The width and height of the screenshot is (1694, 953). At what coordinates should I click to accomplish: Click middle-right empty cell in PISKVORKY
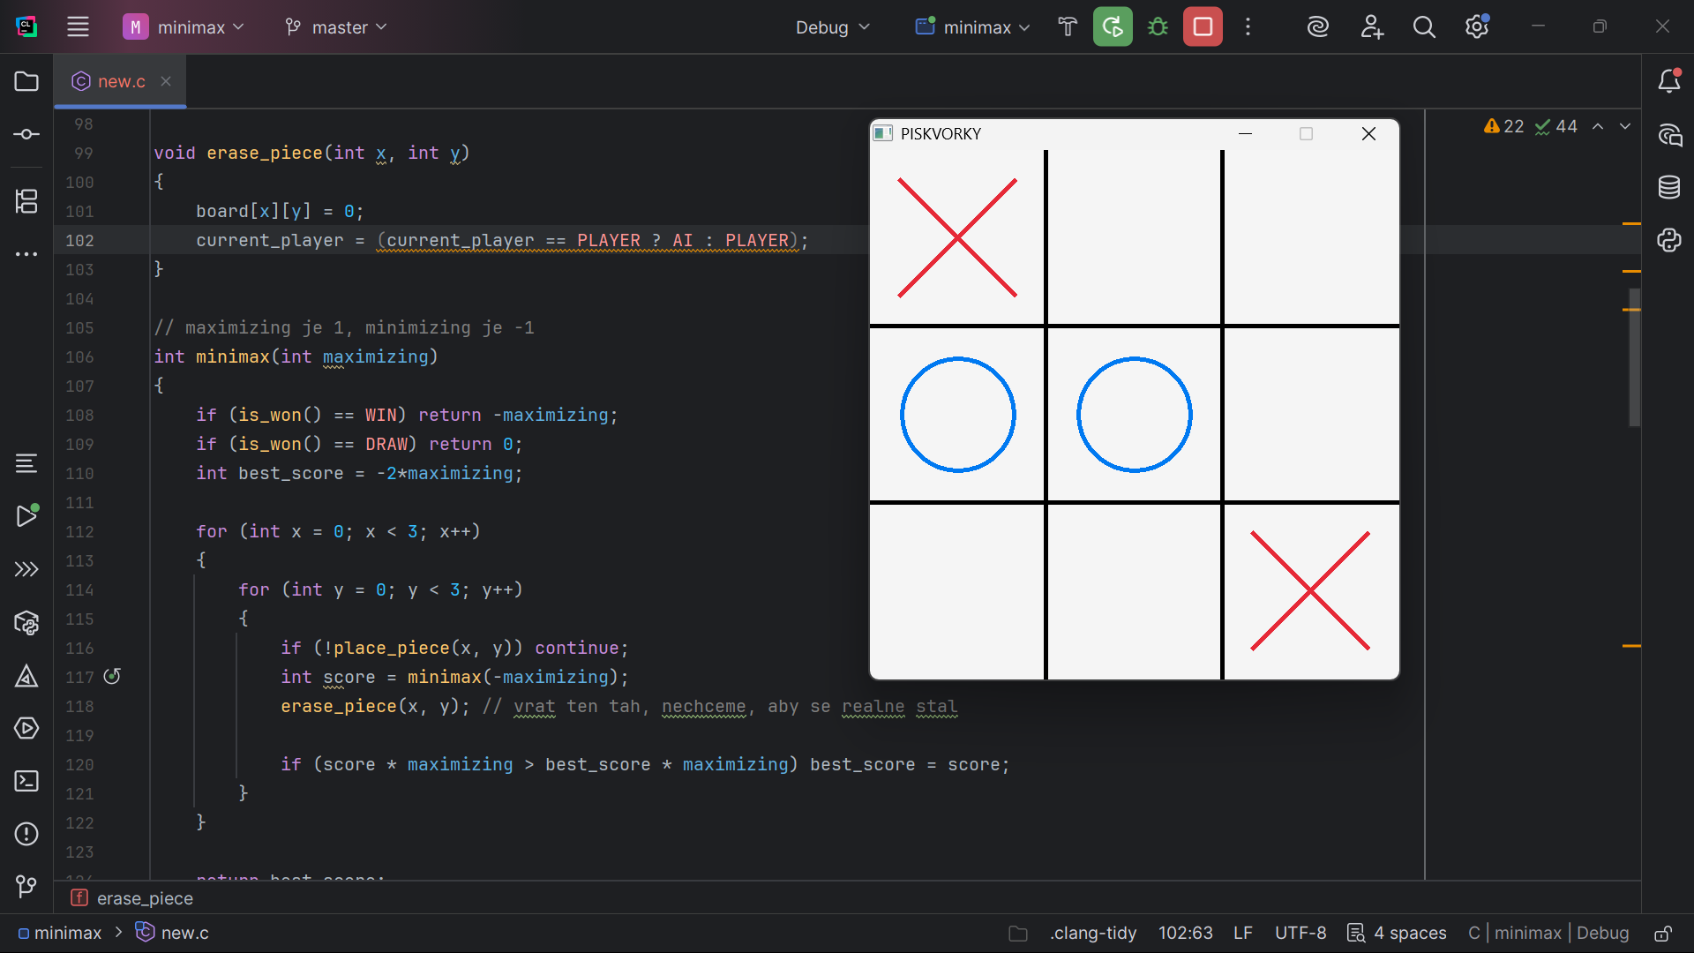1311,414
